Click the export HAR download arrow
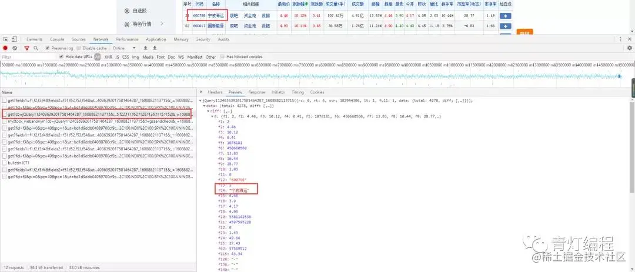The image size is (635, 272). (x=154, y=48)
